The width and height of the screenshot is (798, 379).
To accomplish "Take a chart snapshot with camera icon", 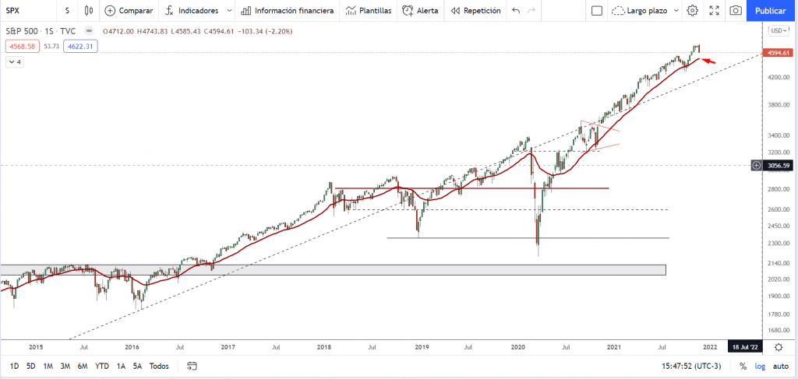I will point(736,10).
